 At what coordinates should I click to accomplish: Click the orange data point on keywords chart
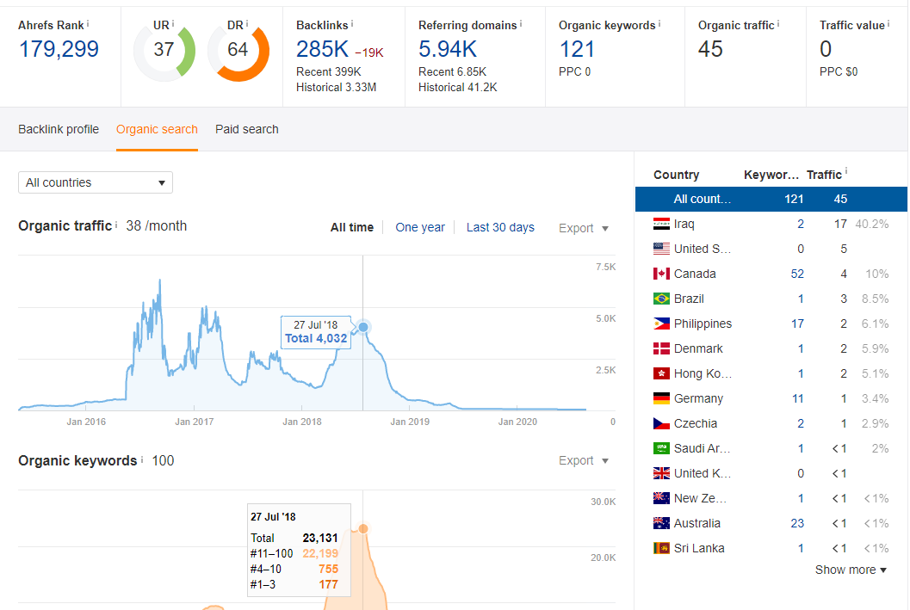coord(363,529)
